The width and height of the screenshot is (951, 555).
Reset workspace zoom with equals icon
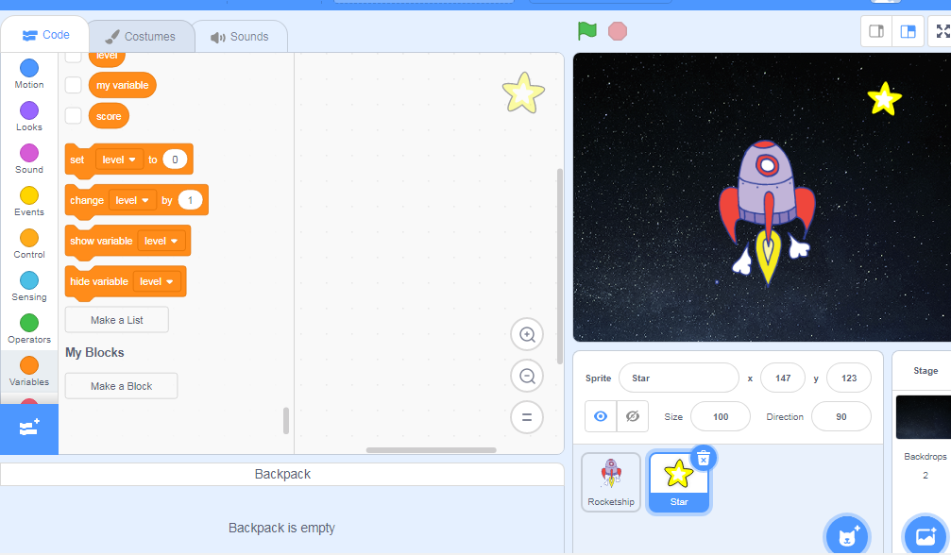(527, 416)
